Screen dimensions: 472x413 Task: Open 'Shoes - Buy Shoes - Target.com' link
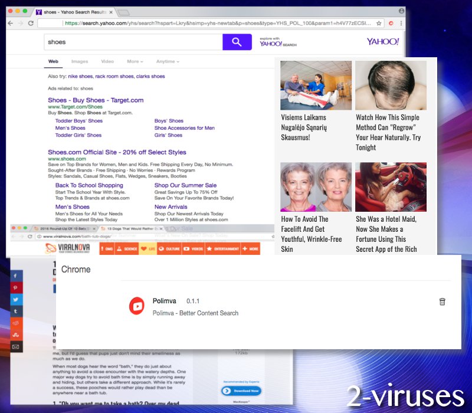click(96, 100)
